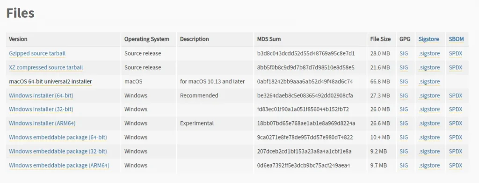The width and height of the screenshot is (479, 183).
Task: Open SPDX link for Windows installer (32-bit)
Action: [x=456, y=109]
